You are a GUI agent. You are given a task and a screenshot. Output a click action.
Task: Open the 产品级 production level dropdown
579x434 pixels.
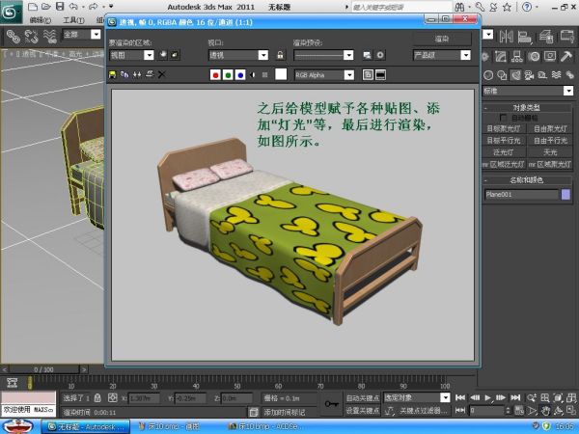point(442,55)
